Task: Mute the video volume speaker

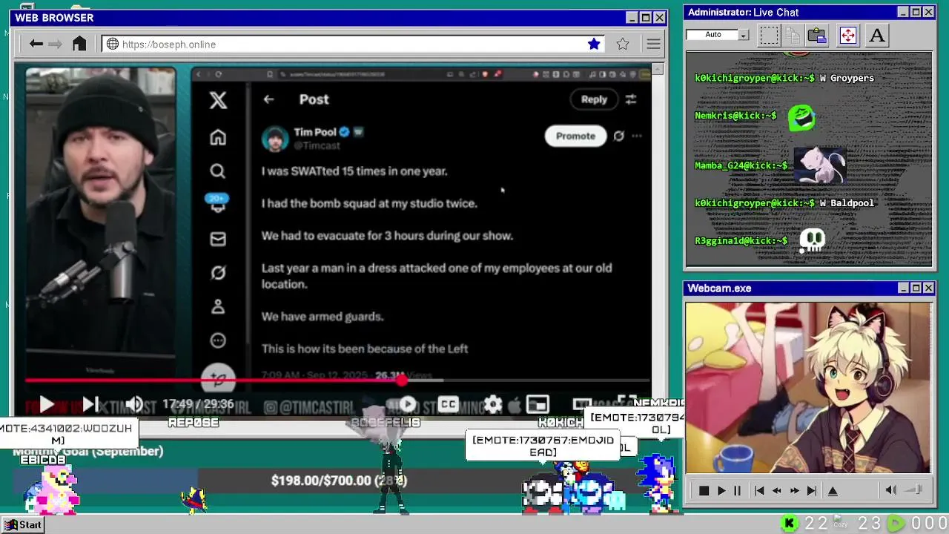Action: 134,404
